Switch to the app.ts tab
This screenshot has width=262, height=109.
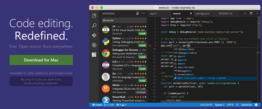(x=154, y=14)
